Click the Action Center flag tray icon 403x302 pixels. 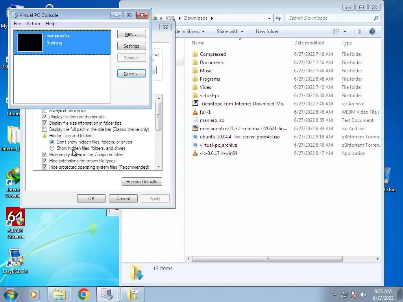[x=354, y=295]
